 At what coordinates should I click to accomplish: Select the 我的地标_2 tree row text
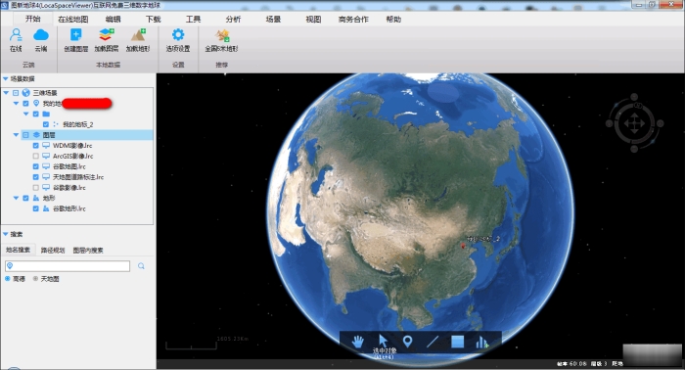(77, 124)
